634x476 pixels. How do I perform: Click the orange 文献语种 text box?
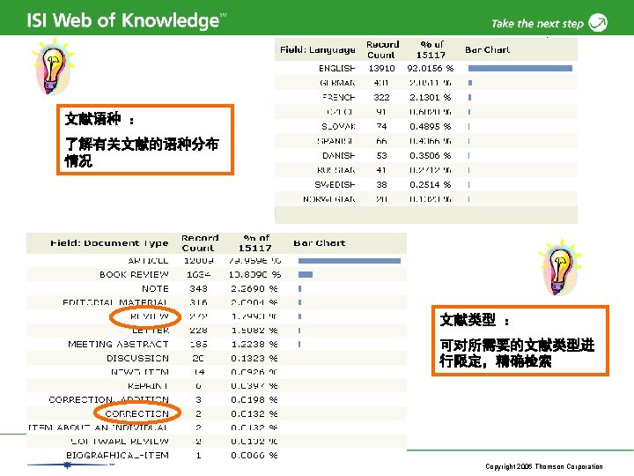point(145,139)
